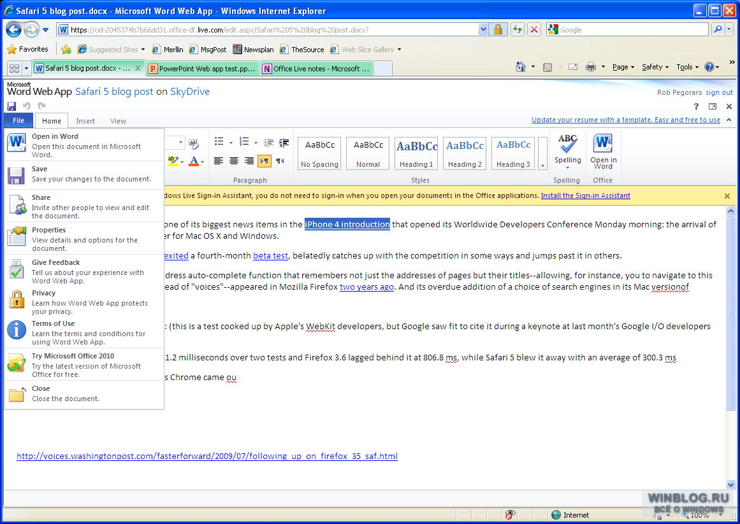
Task: Click the File tab button
Action: [18, 120]
